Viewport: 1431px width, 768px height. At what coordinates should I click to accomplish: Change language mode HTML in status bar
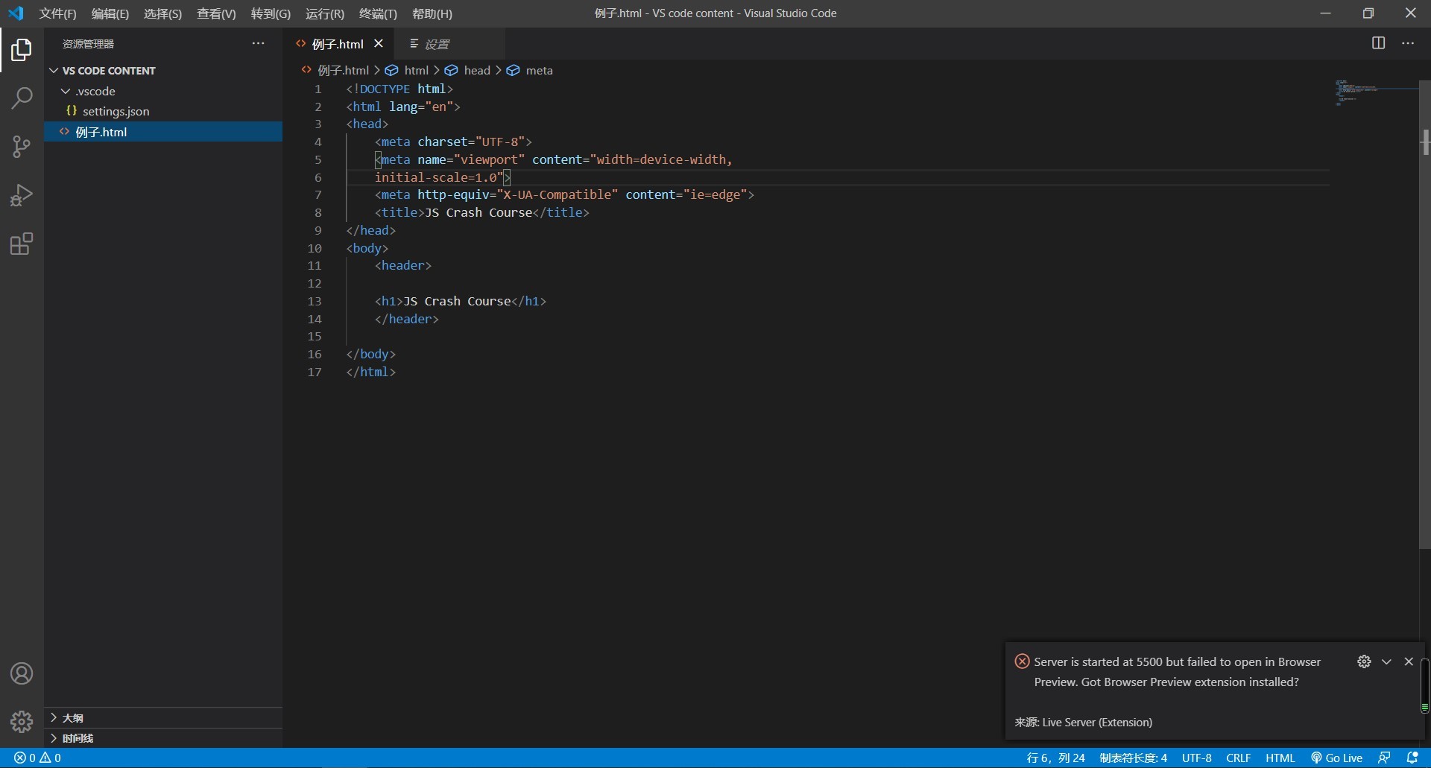[1280, 758]
